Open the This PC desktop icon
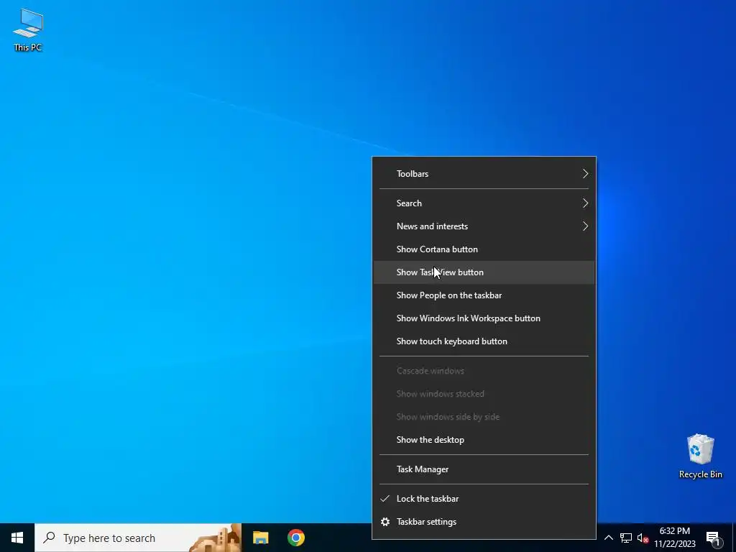This screenshot has width=736, height=552. click(28, 29)
